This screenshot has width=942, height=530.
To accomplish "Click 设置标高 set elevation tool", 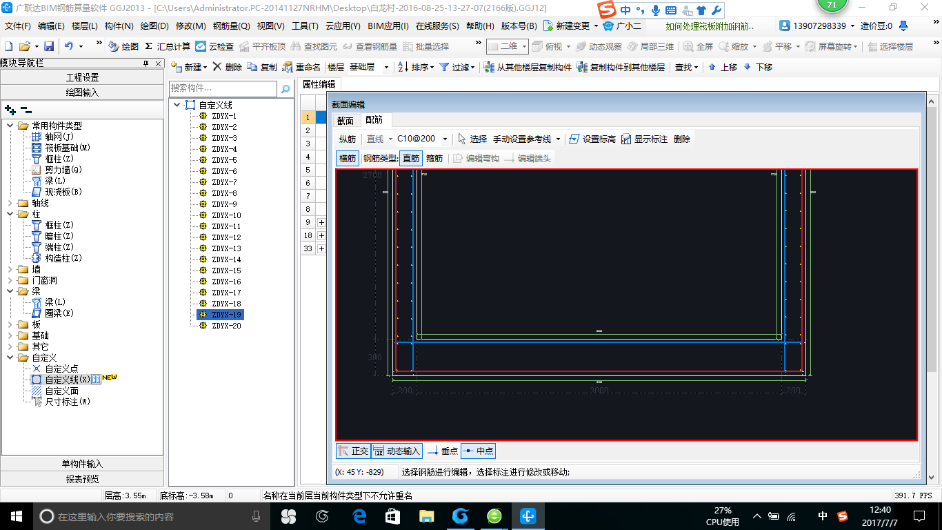I will [x=592, y=139].
